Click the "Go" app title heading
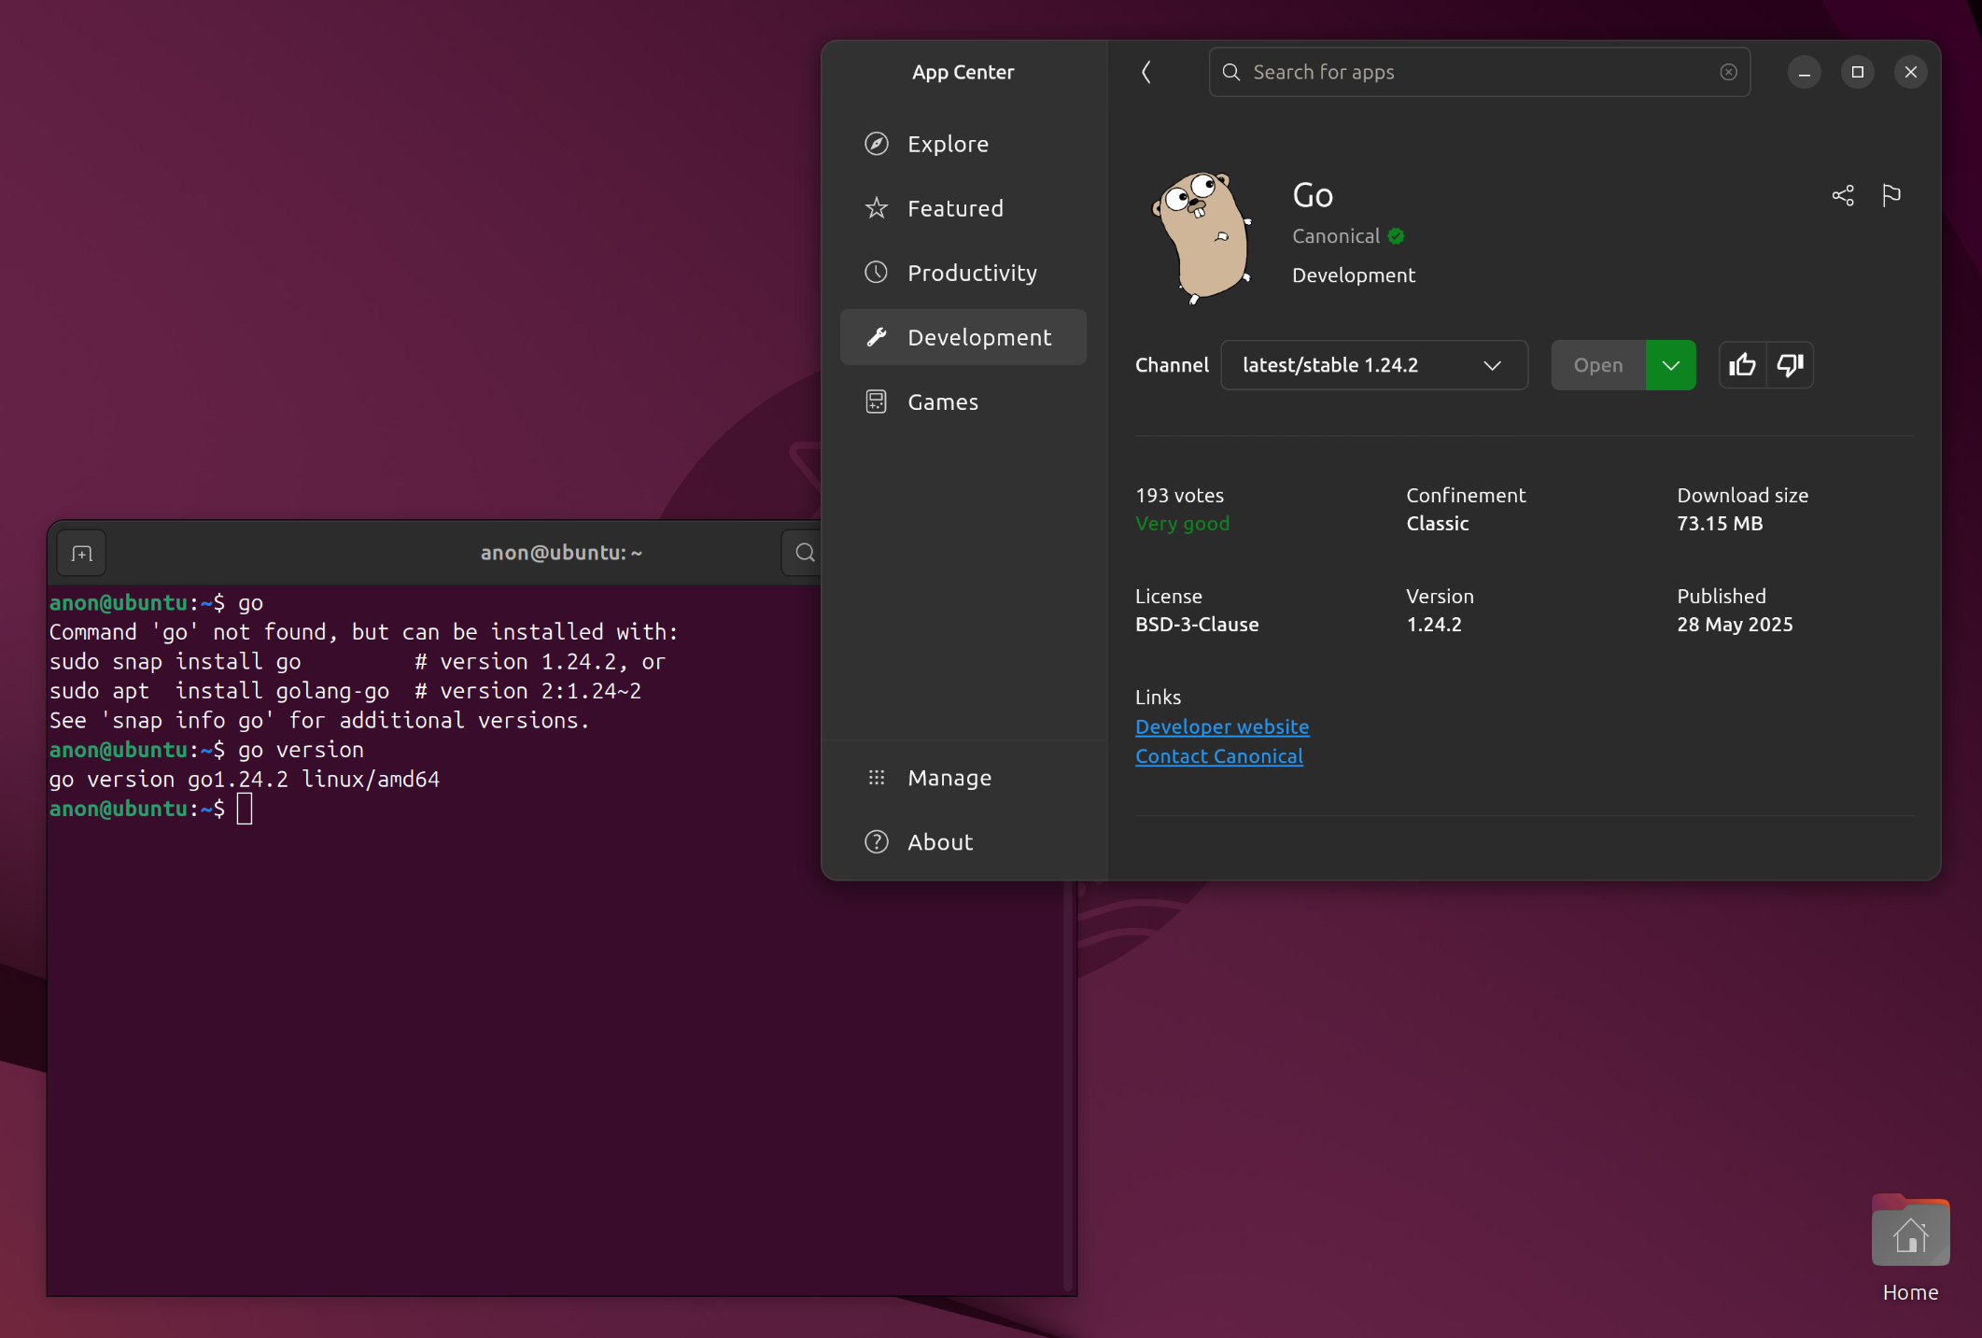The height and width of the screenshot is (1338, 1982). [x=1313, y=195]
